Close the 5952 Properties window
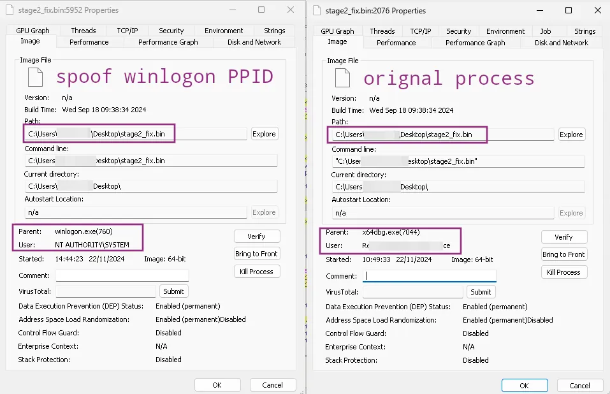Screen dimensions: 610x394 [x=291, y=10]
